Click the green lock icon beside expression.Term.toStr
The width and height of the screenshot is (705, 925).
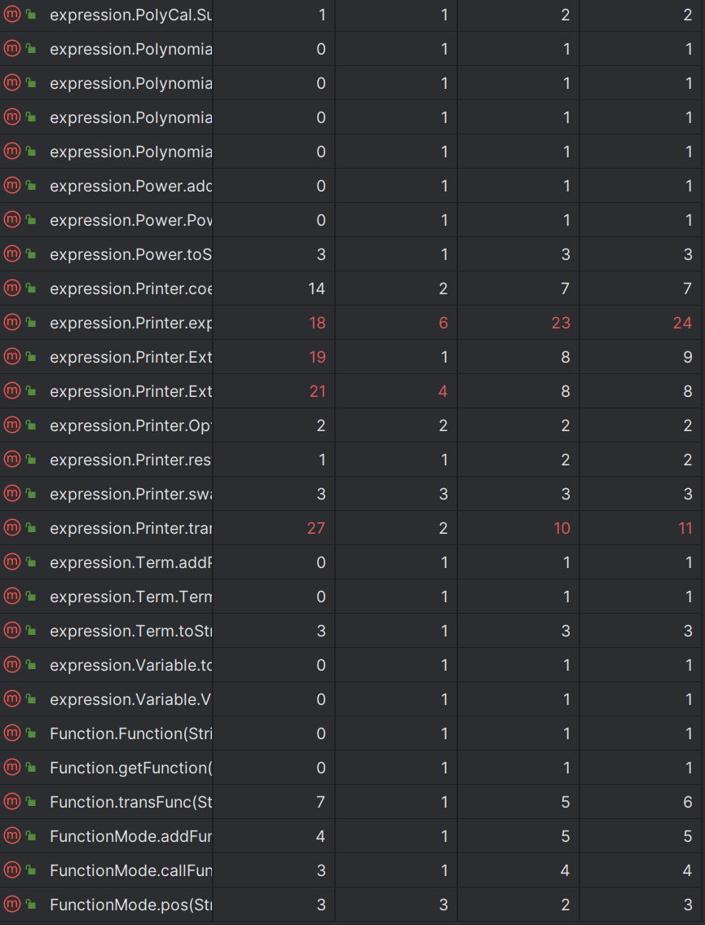[31, 630]
